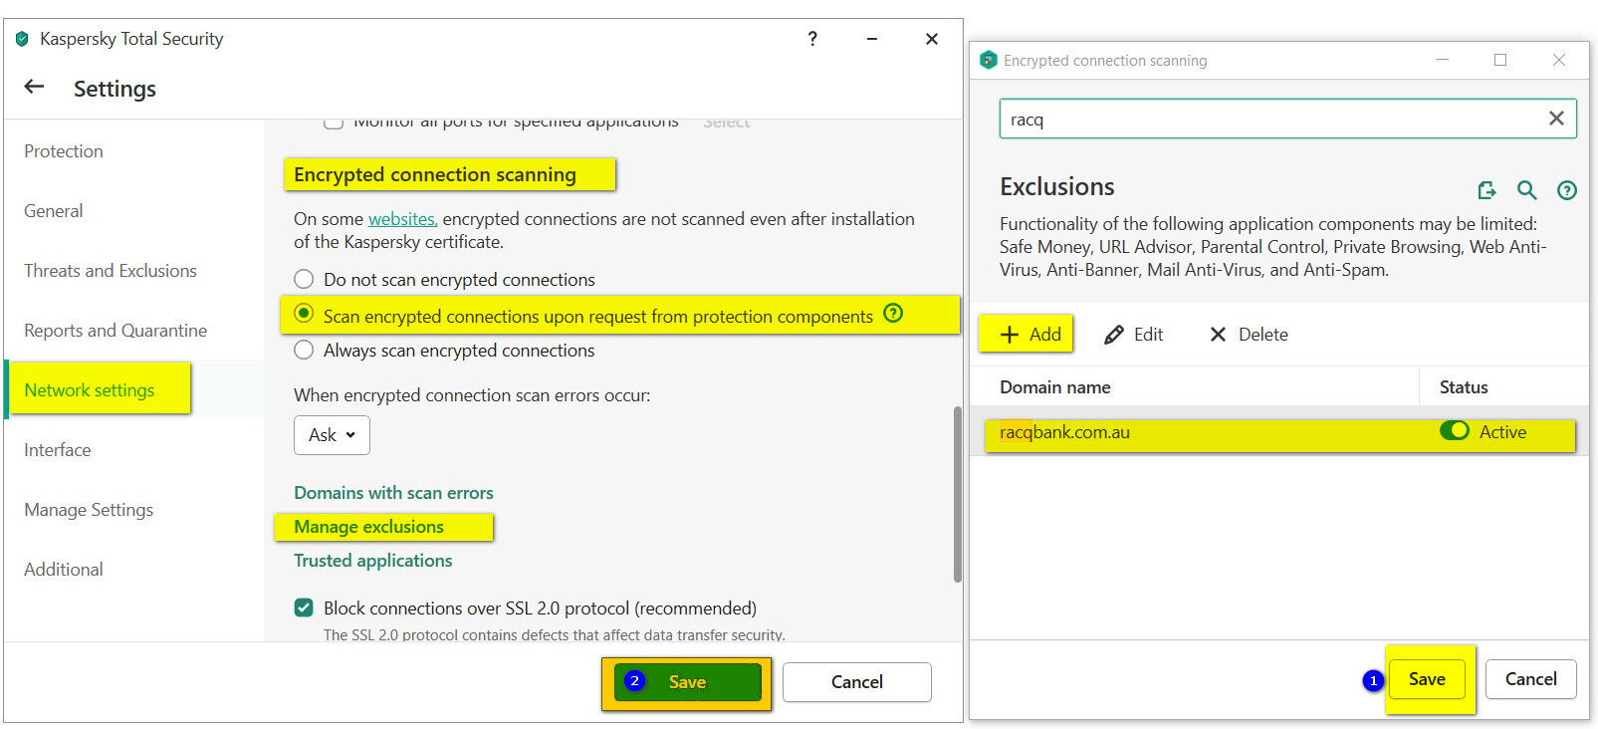The width and height of the screenshot is (1598, 729).
Task: Open the Ask scan errors dropdown
Action: pos(332,435)
